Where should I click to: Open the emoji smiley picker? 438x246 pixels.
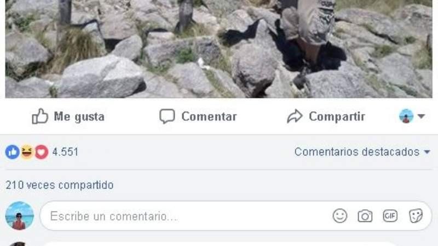click(340, 216)
